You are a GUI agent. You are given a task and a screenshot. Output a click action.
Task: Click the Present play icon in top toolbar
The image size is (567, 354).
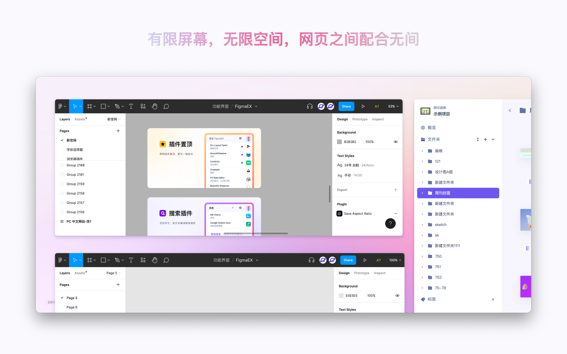tap(363, 106)
